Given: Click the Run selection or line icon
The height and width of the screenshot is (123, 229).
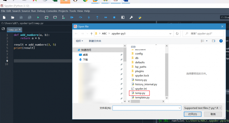Looking at the screenshot, I should (63, 17).
